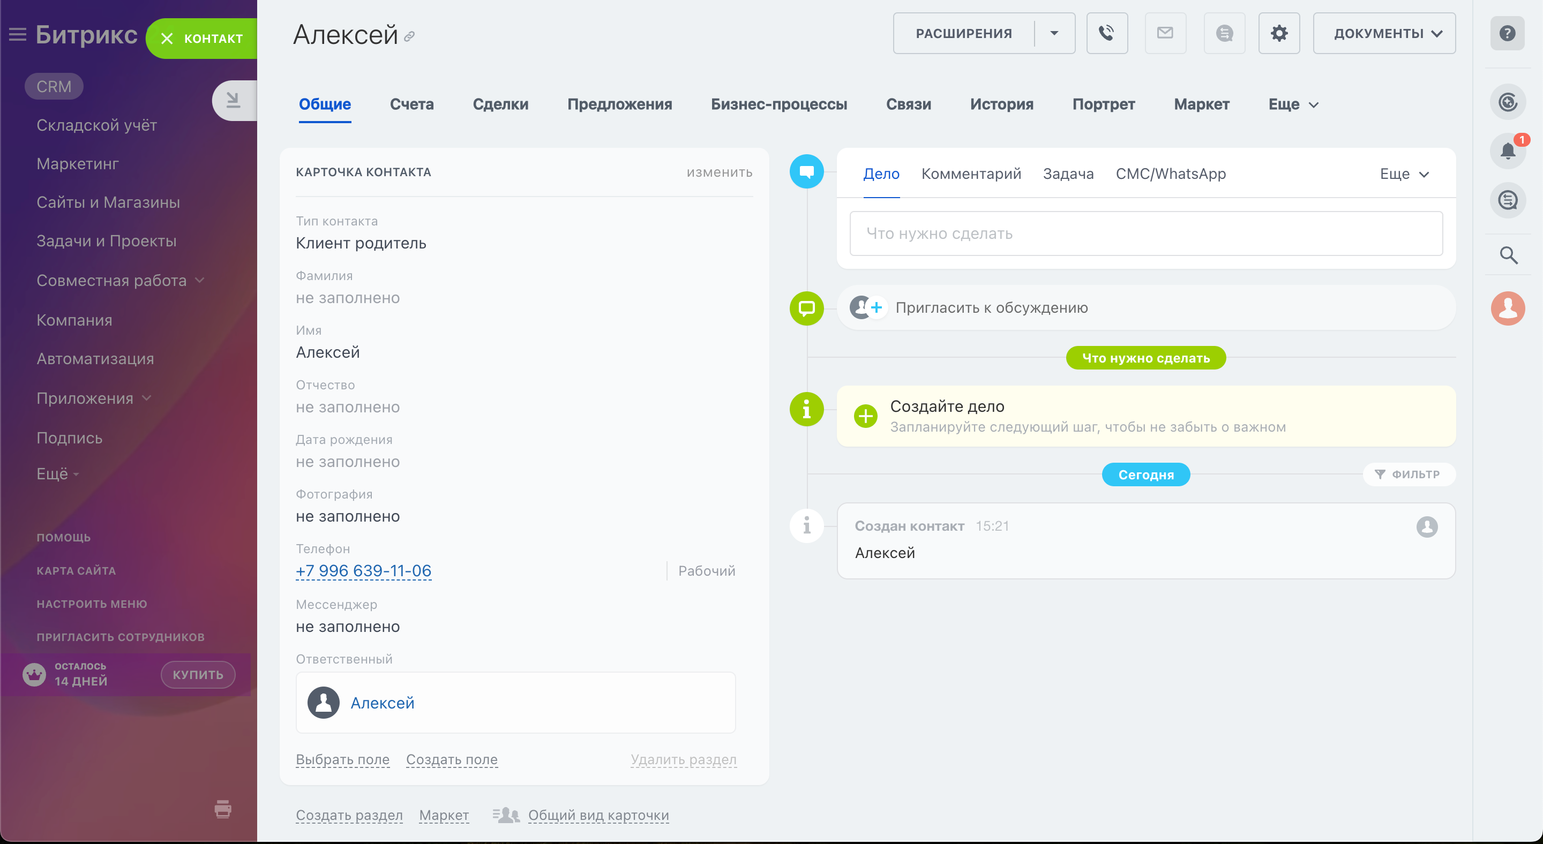Click the notifications bell icon
The width and height of the screenshot is (1543, 844).
[x=1507, y=150]
